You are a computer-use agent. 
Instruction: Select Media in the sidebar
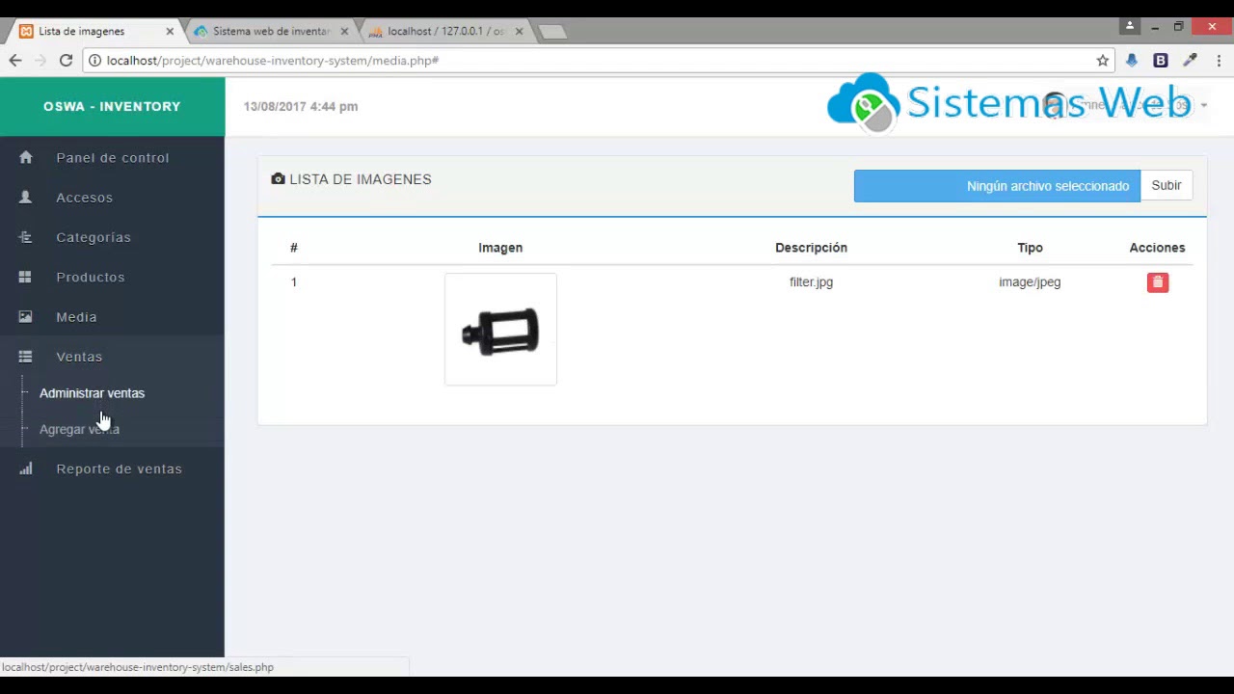pos(112,316)
